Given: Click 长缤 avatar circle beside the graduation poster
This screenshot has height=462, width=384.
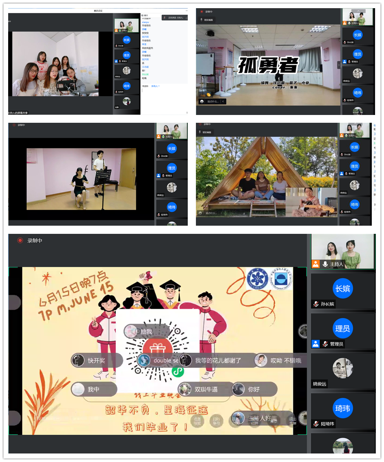Looking at the screenshot, I should 342,288.
